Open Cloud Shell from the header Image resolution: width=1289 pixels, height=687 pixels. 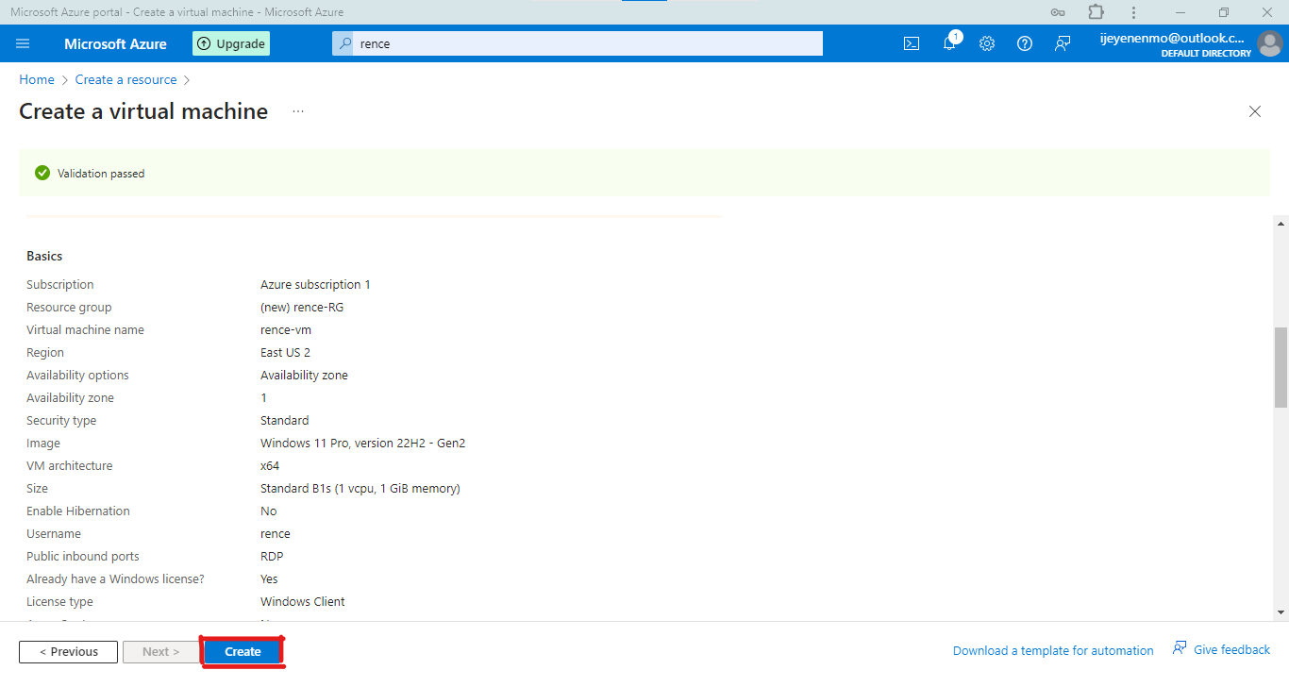[x=912, y=43]
